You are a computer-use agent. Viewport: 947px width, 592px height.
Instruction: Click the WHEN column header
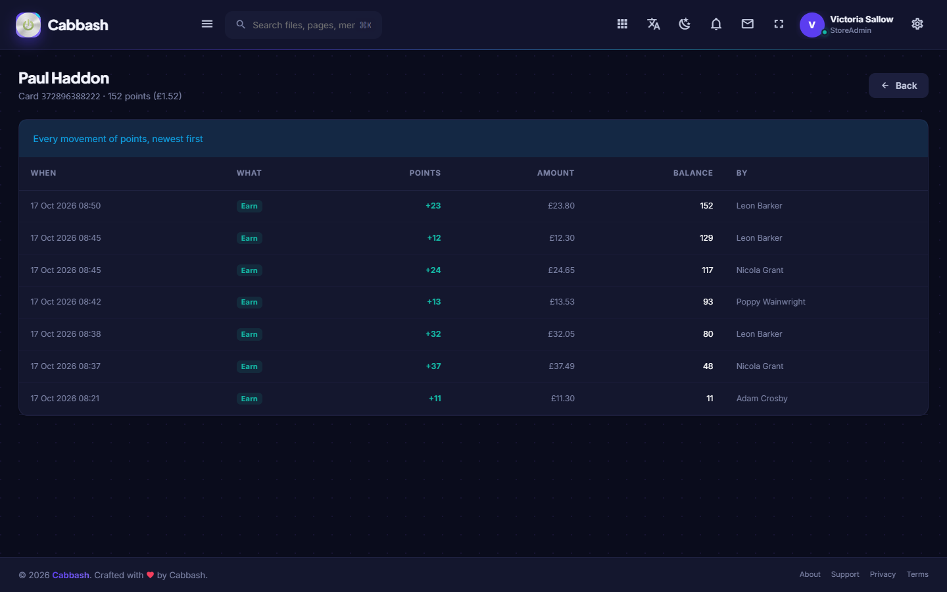pyautogui.click(x=43, y=173)
